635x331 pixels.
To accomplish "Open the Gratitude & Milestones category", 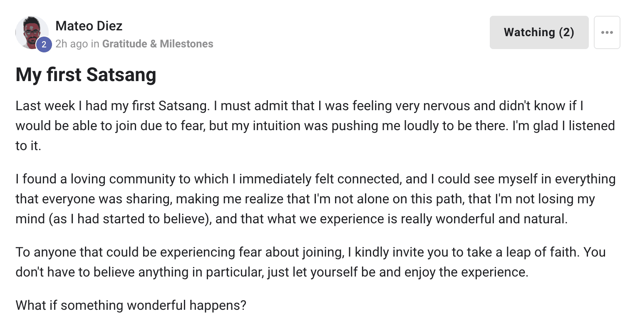I will [x=158, y=44].
